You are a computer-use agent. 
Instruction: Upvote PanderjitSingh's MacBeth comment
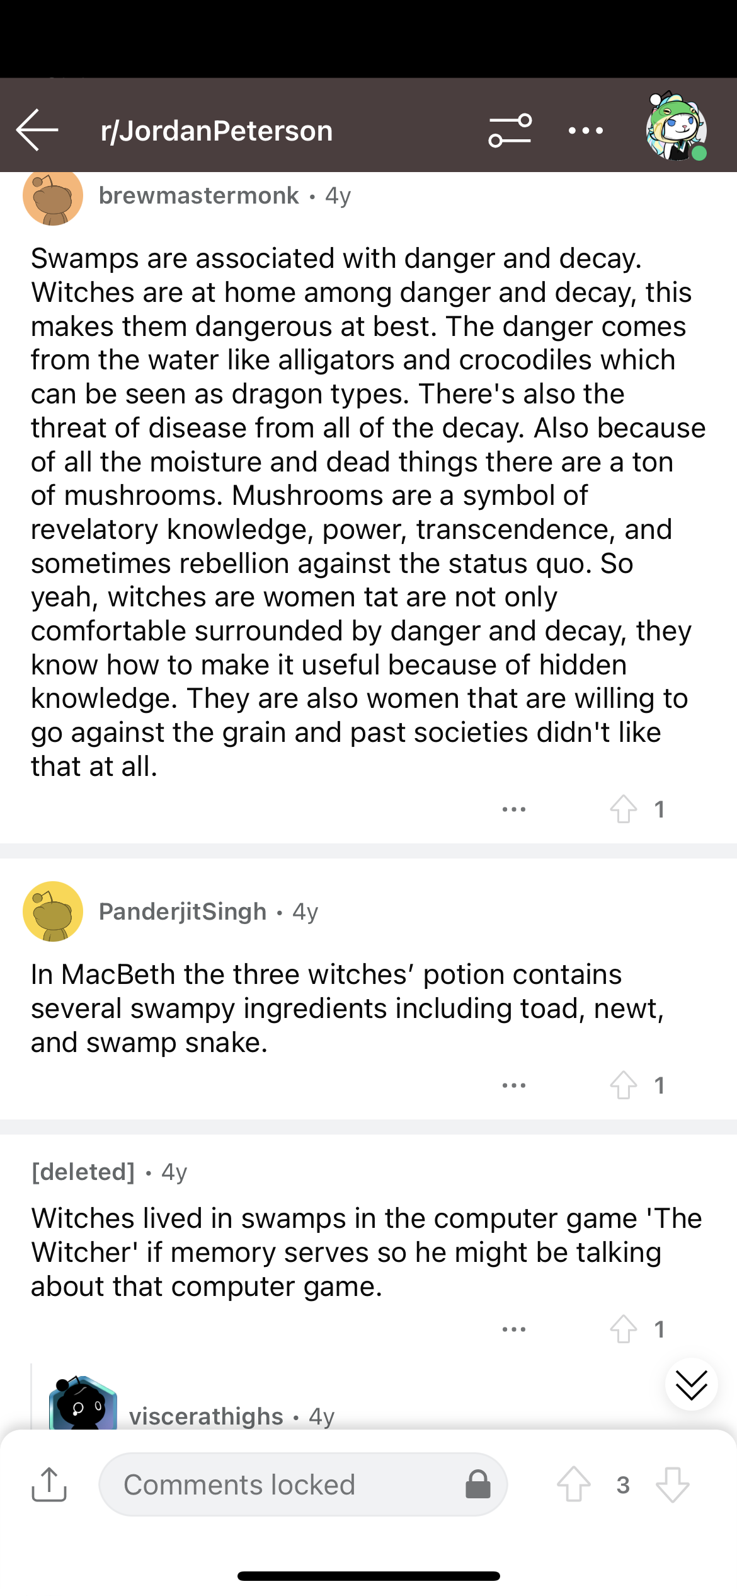[623, 1085]
